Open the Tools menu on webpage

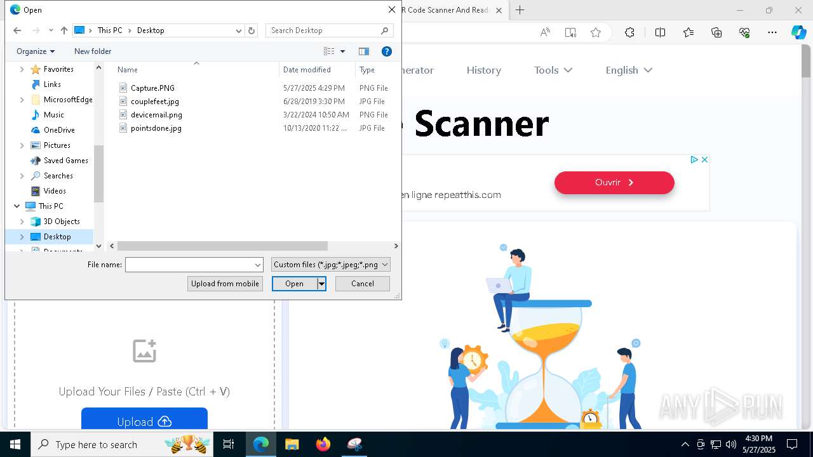click(553, 70)
